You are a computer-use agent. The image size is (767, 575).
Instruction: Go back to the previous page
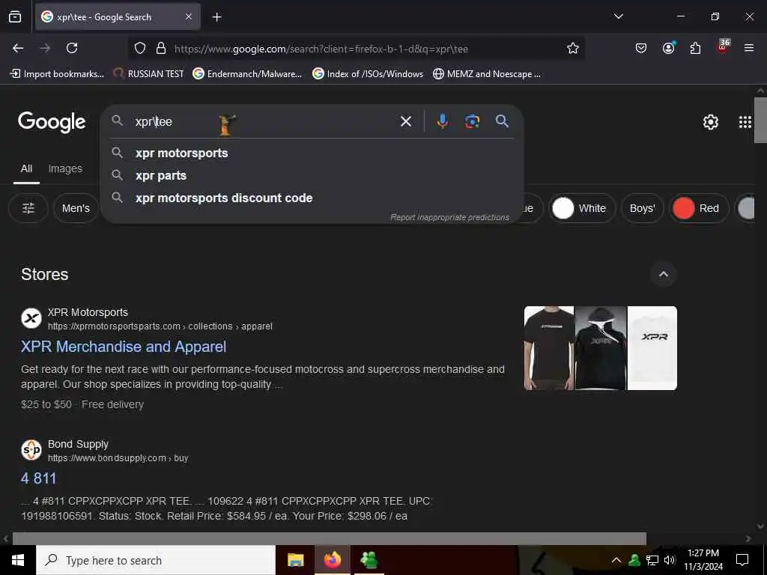tap(18, 48)
